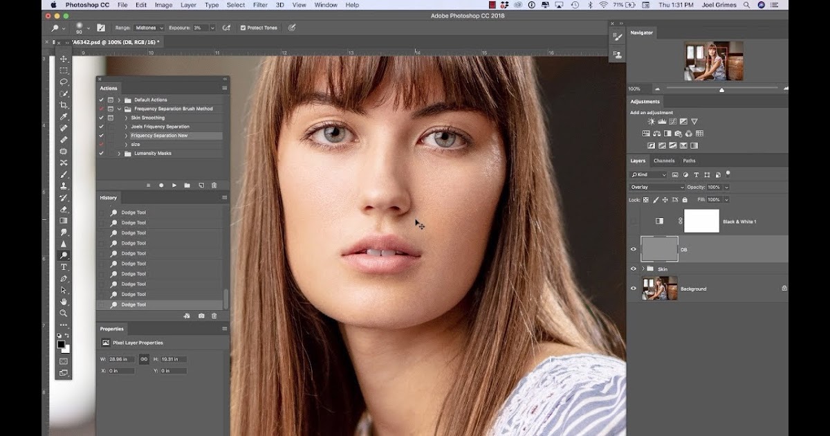Add a Brightness/Contrast adjustment
This screenshot has width=830, height=436.
pyautogui.click(x=651, y=122)
